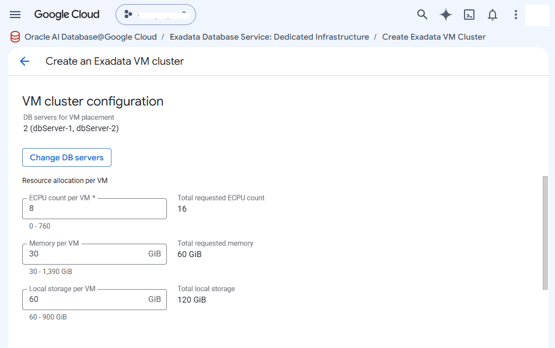Image resolution: width=555 pixels, height=348 pixels.
Task: Open the three-dot more options menu
Action: tap(516, 15)
